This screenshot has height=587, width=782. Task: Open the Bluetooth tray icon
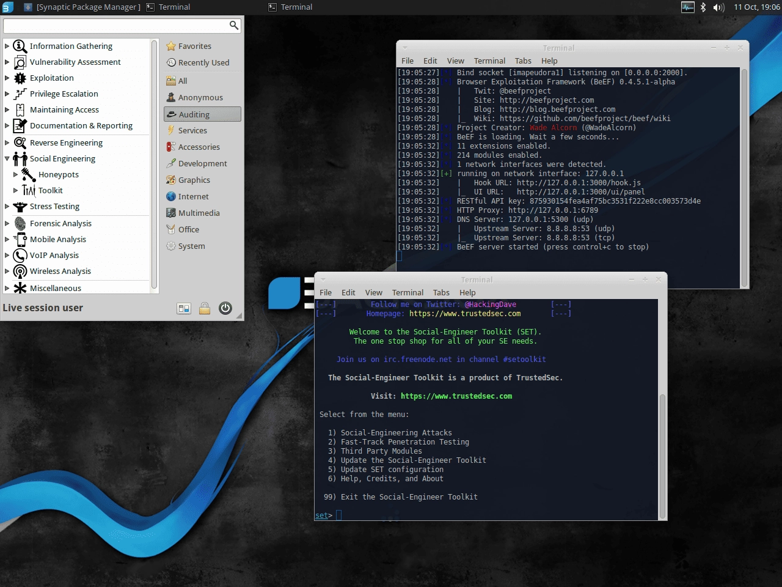703,7
